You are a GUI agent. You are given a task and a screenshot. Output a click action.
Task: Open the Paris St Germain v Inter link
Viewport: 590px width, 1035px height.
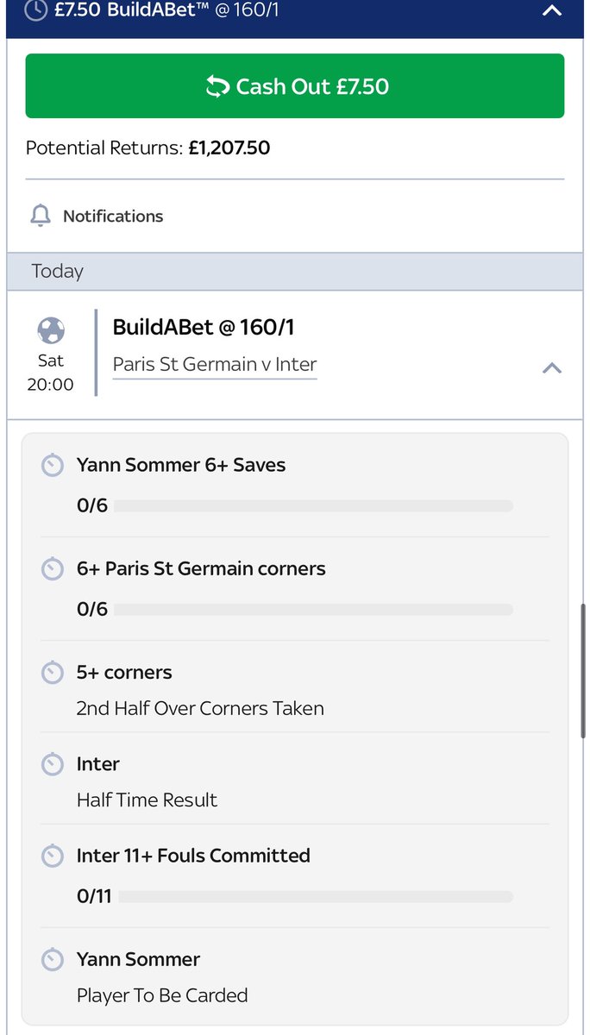coord(215,365)
